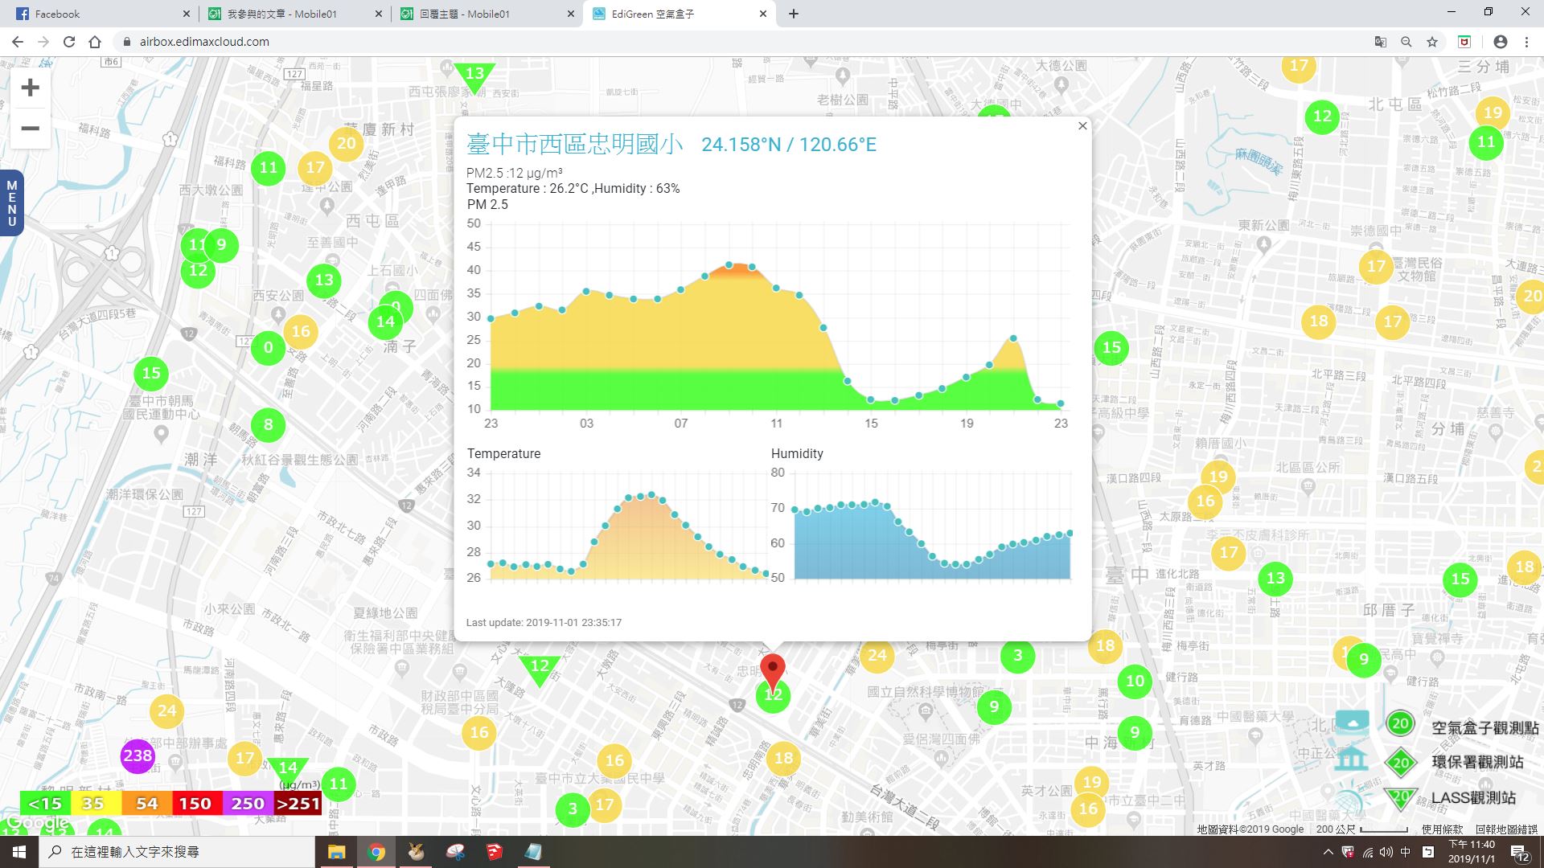Open the notification center icon
Image resolution: width=1544 pixels, height=868 pixels.
tap(1520, 853)
